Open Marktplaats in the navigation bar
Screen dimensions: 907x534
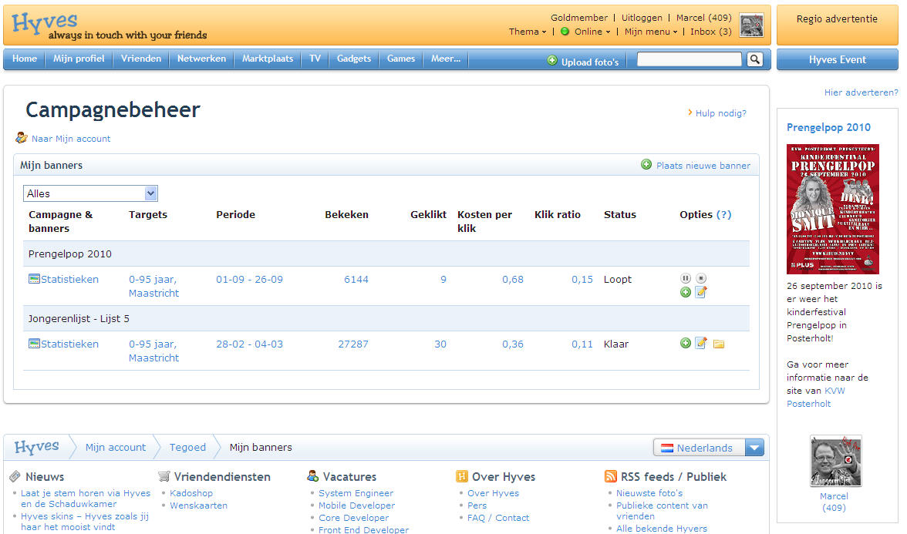267,59
